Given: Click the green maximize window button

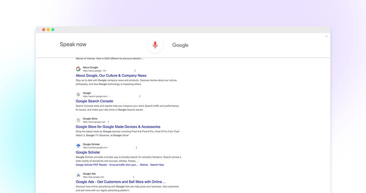Looking at the screenshot, I should pyautogui.click(x=53, y=30).
